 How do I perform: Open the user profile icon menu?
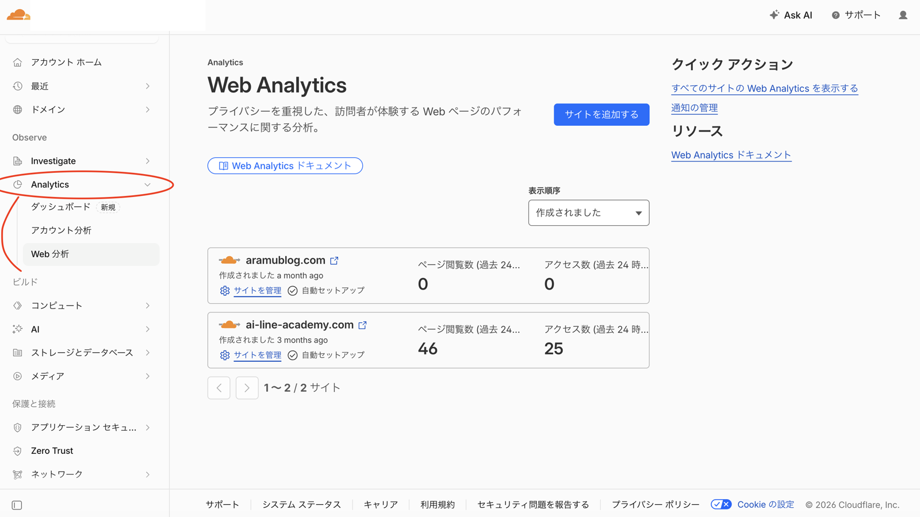point(903,15)
